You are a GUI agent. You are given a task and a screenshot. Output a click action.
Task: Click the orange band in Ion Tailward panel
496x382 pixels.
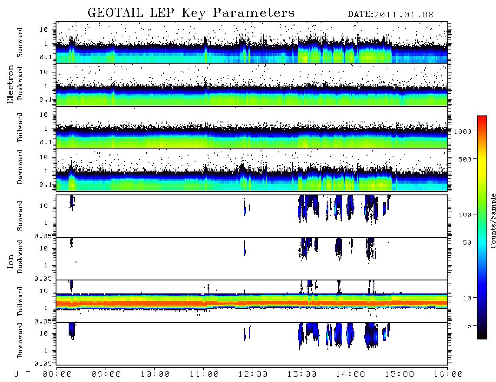tap(252, 304)
